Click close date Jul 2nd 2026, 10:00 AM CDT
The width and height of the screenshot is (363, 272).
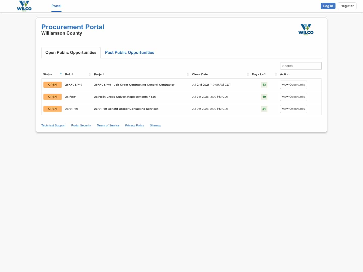point(211,85)
